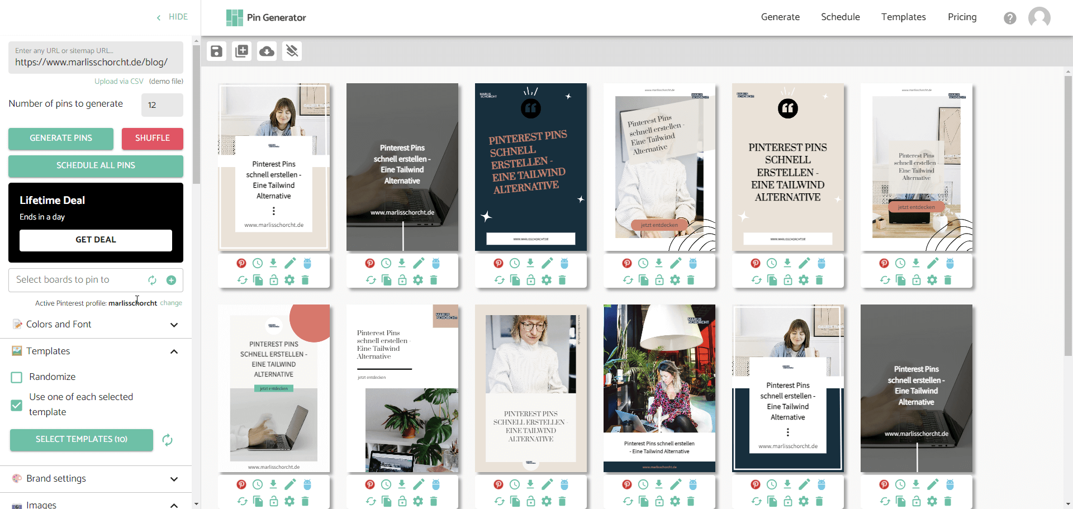The image size is (1073, 509).
Task: Collapse the Images section chevron
Action: pos(174,505)
